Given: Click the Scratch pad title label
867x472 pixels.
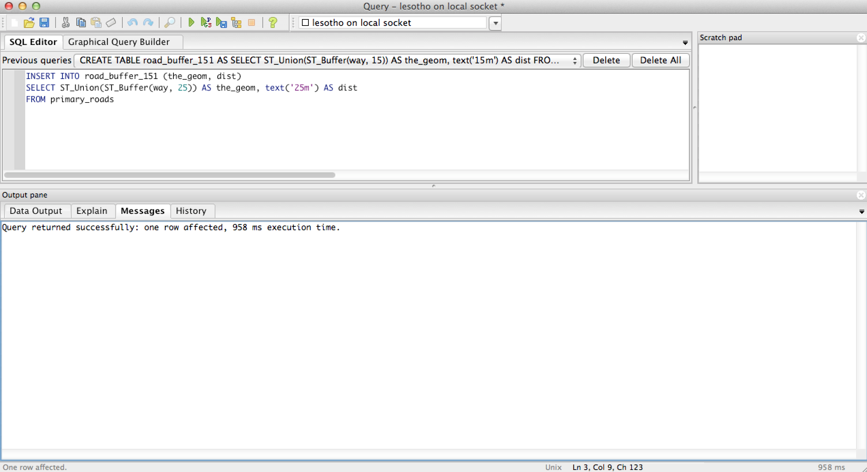Looking at the screenshot, I should (x=721, y=38).
